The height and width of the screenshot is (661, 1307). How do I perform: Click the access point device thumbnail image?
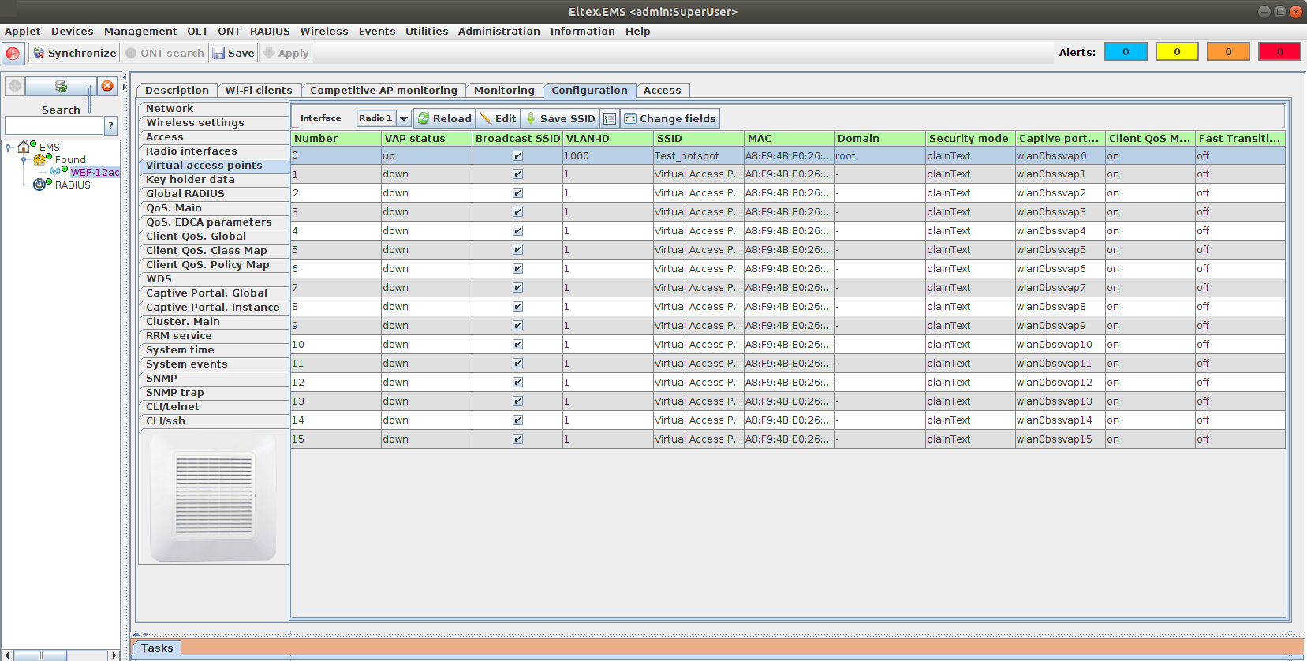[214, 498]
